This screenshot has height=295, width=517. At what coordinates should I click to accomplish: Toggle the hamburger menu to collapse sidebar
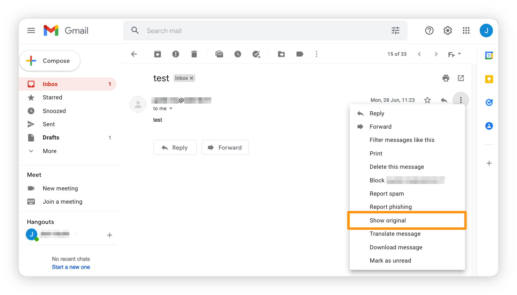click(x=31, y=30)
